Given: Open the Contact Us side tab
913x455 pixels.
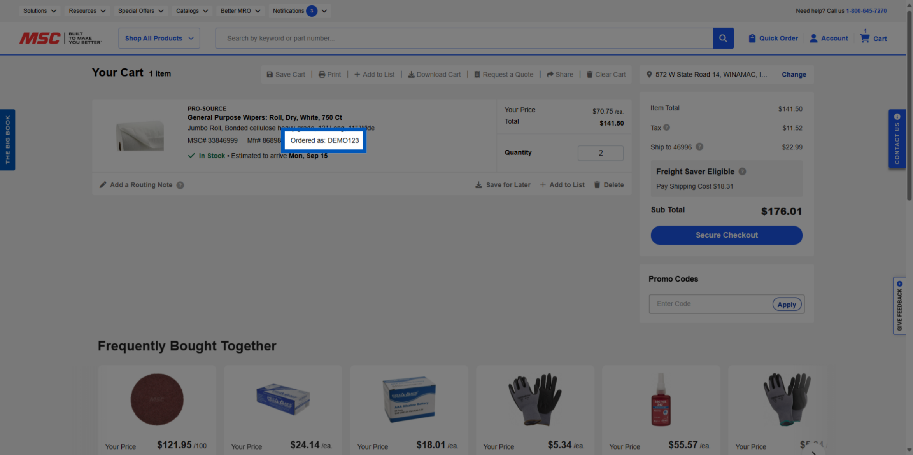Looking at the screenshot, I should 897,139.
